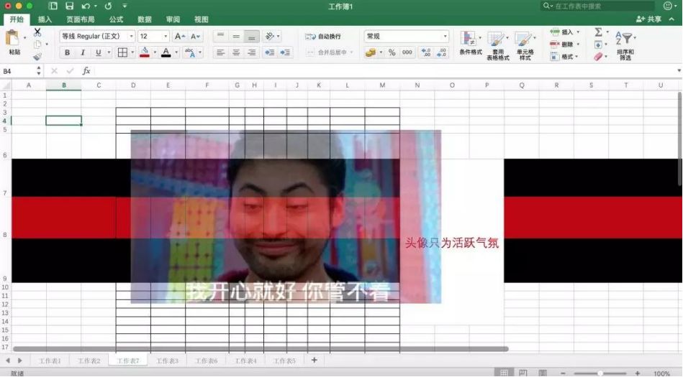
Task: Click the Fill down icon
Action: (x=599, y=45)
